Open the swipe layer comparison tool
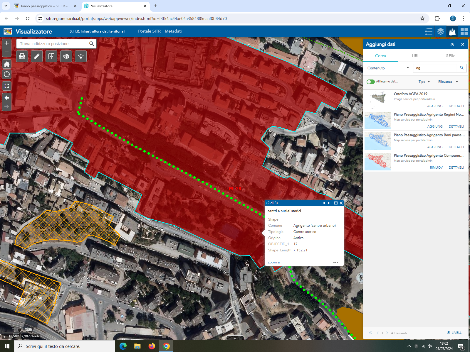The height and width of the screenshot is (352, 470). (51, 56)
